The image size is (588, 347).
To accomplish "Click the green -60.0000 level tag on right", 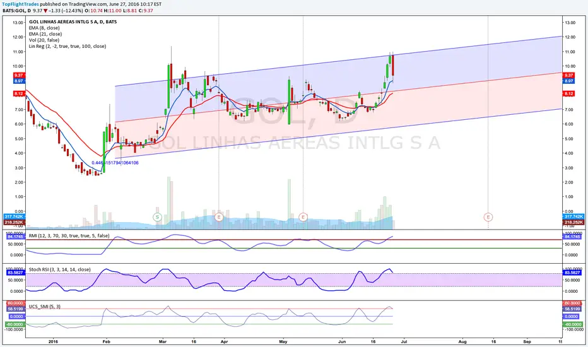I will 573,324.
